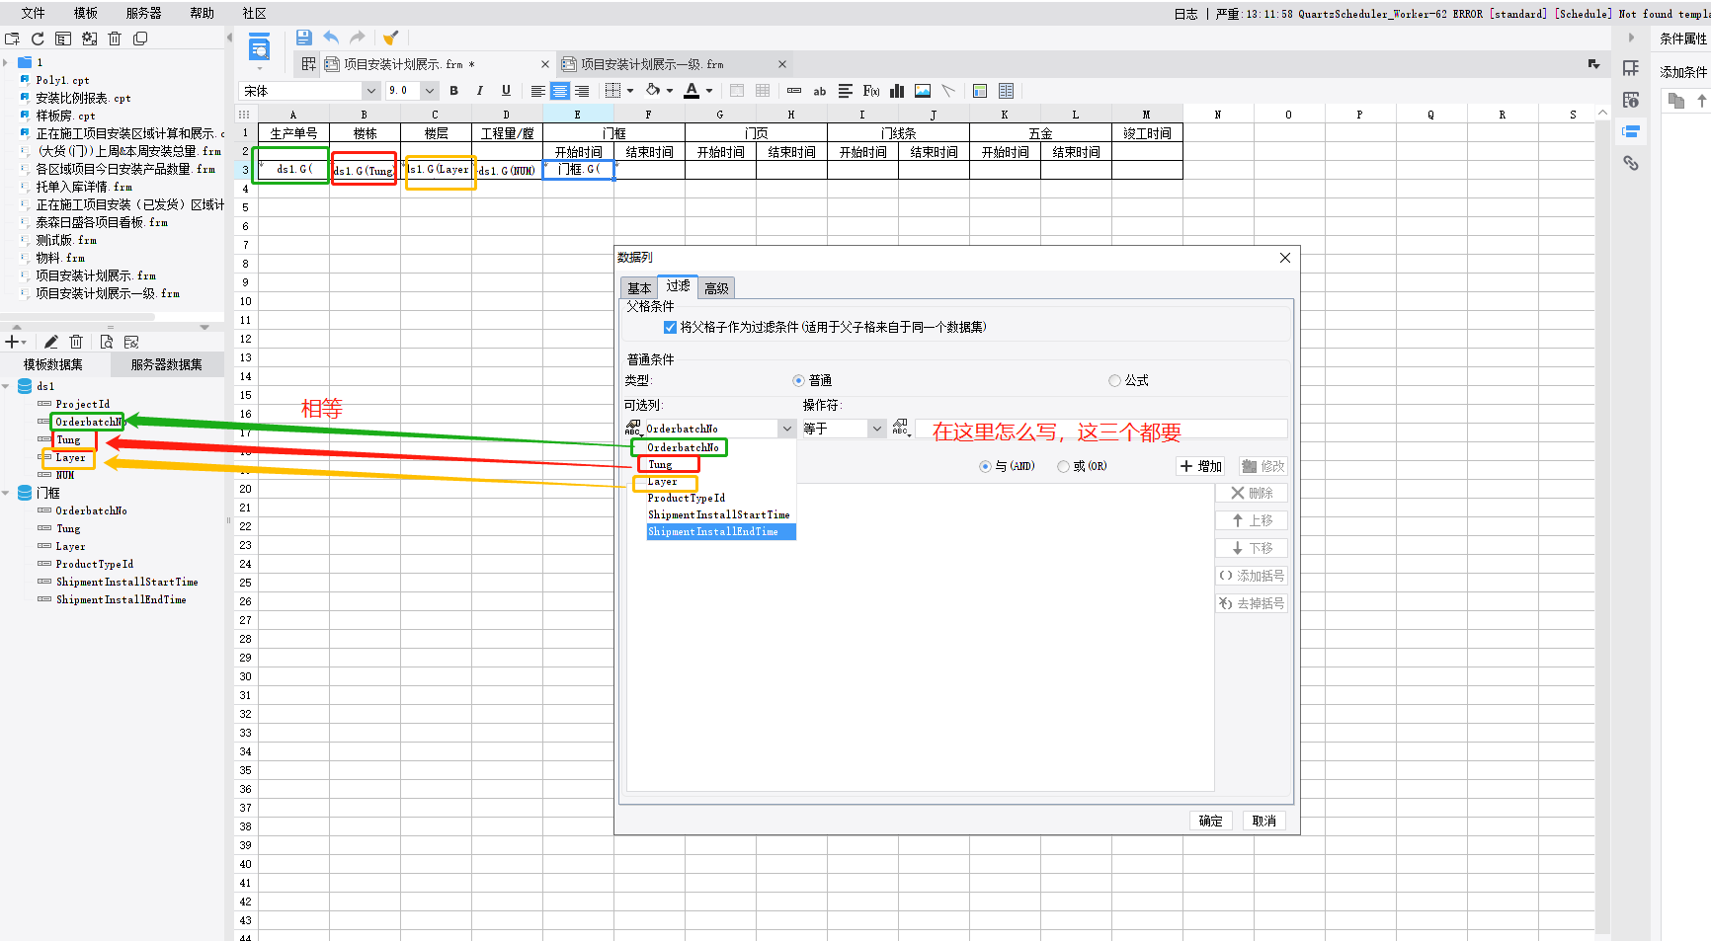Collapse the ds1 dataset tree node

pyautogui.click(x=7, y=386)
